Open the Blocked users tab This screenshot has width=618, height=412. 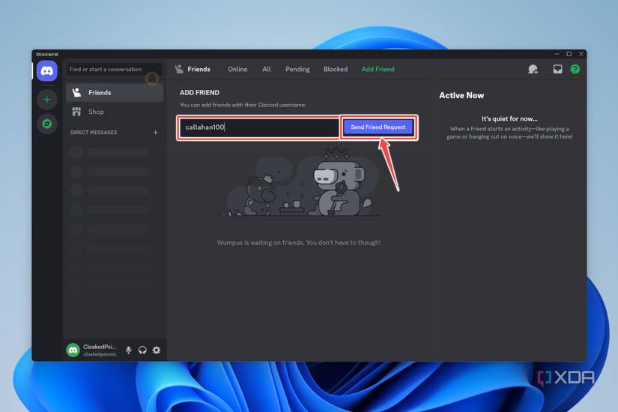336,70
